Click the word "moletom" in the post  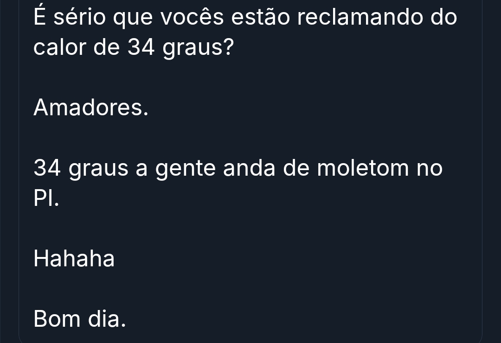click(362, 168)
